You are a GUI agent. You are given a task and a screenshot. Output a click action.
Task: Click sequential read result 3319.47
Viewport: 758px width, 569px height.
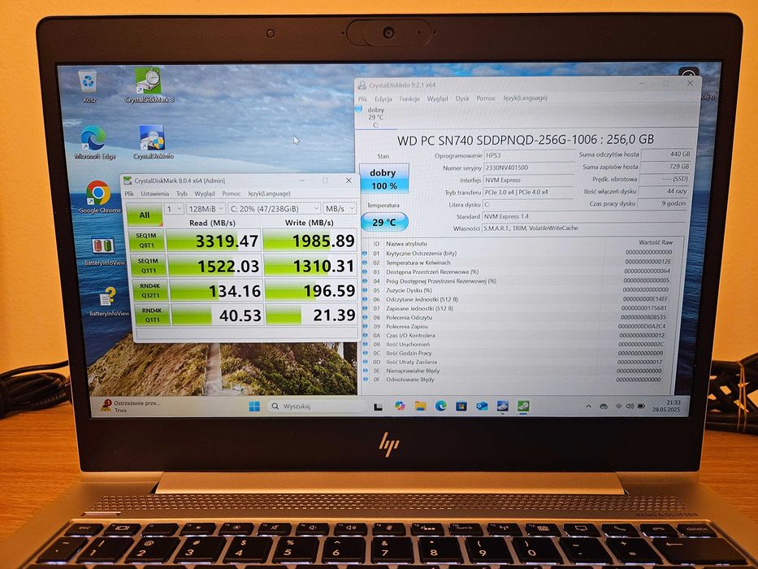point(213,241)
